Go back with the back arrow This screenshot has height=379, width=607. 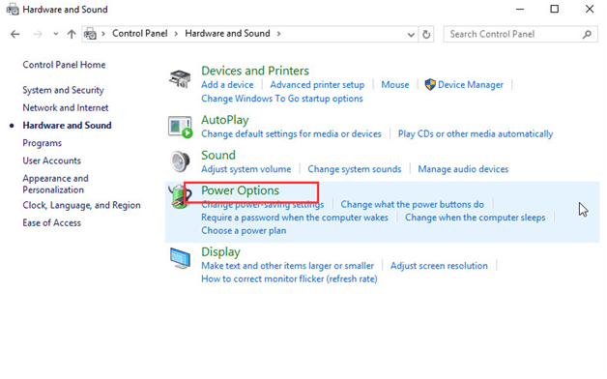pos(15,34)
